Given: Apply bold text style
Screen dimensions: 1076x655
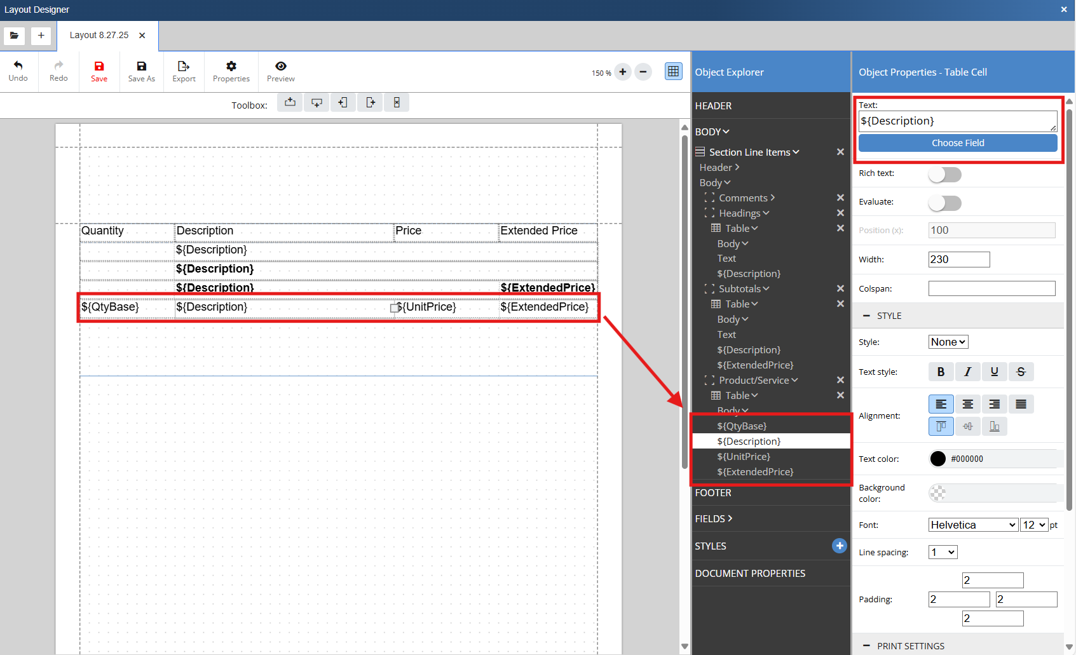Looking at the screenshot, I should 941,372.
